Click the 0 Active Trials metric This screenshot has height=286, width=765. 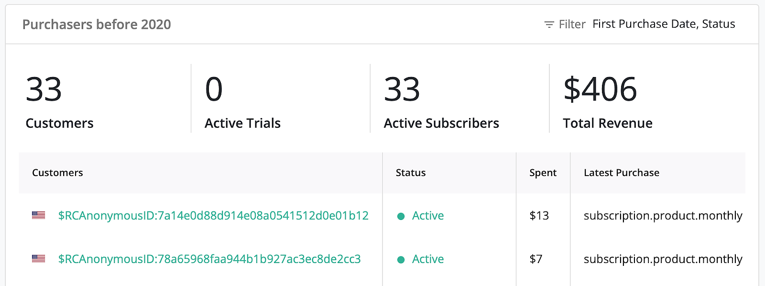(242, 102)
